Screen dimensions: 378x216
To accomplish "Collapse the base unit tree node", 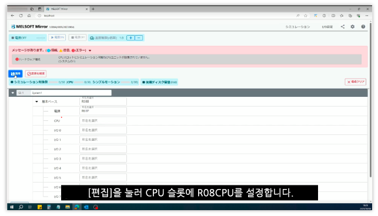I will point(36,102).
